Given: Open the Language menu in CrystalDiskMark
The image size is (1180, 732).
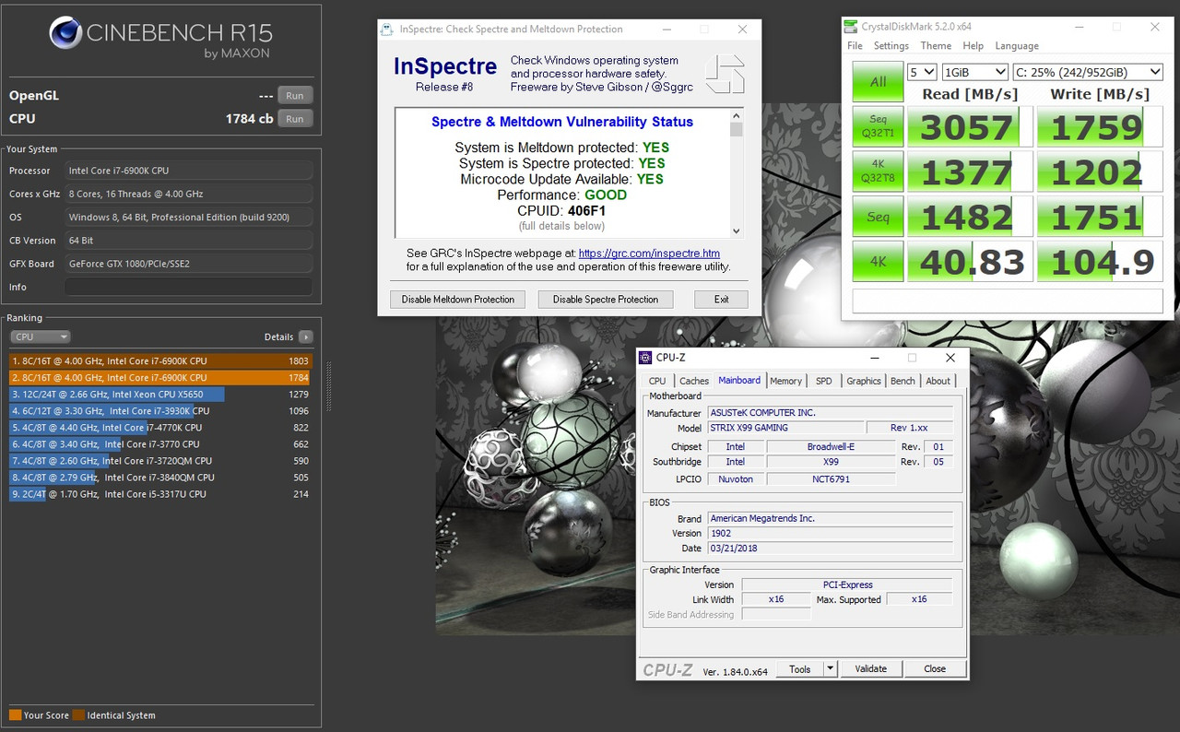Looking at the screenshot, I should [1017, 45].
